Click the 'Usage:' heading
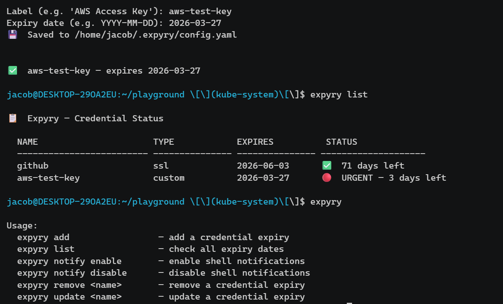The height and width of the screenshot is (304, 503). pos(22,225)
